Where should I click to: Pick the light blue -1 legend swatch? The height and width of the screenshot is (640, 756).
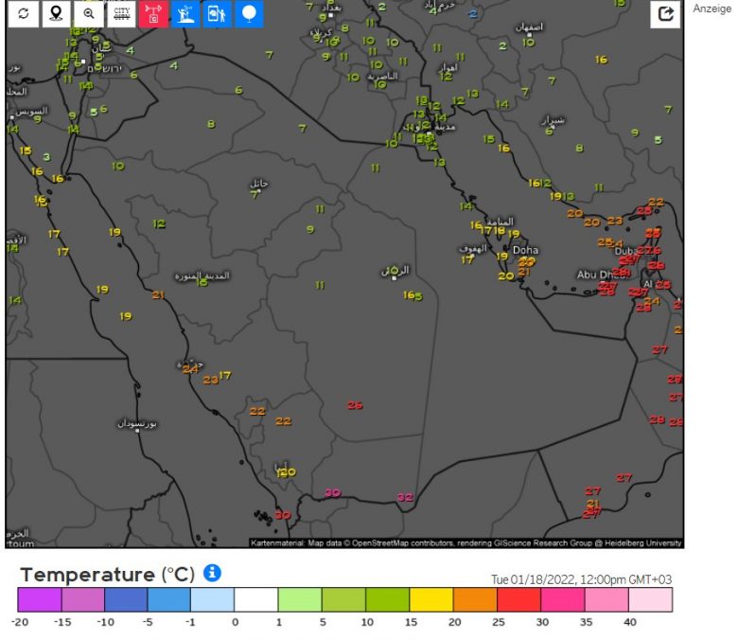212,599
